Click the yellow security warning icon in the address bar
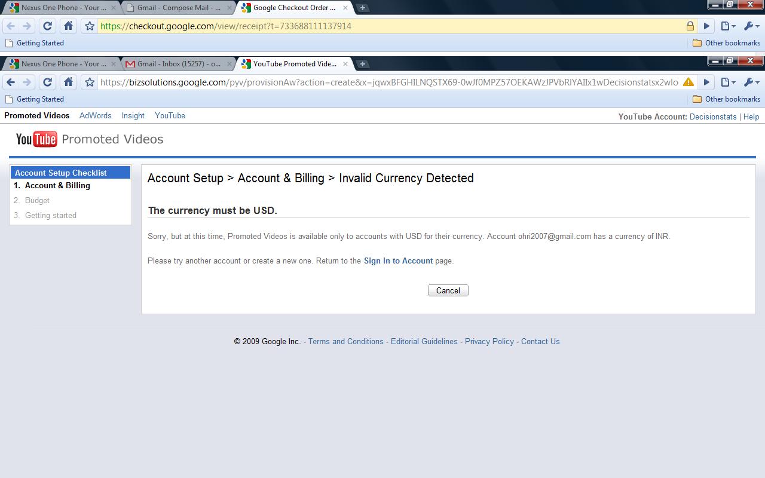This screenshot has height=478, width=765. point(688,82)
